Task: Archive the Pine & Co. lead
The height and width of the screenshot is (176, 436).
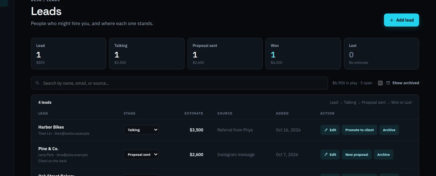Action: click(383, 155)
